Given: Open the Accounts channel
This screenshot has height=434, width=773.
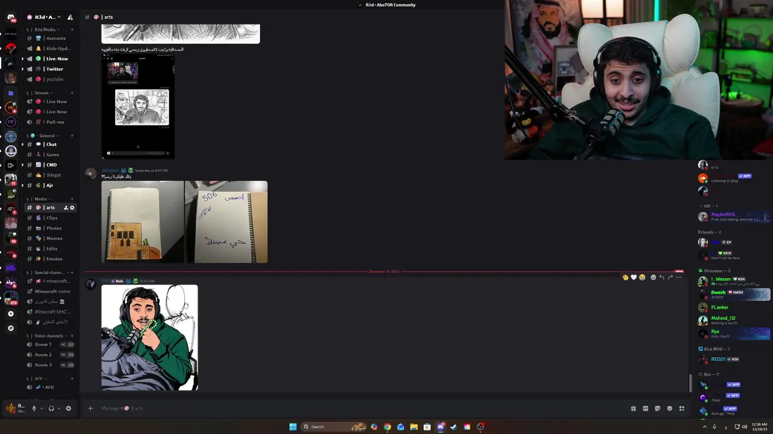Looking at the screenshot, I should point(51,38).
